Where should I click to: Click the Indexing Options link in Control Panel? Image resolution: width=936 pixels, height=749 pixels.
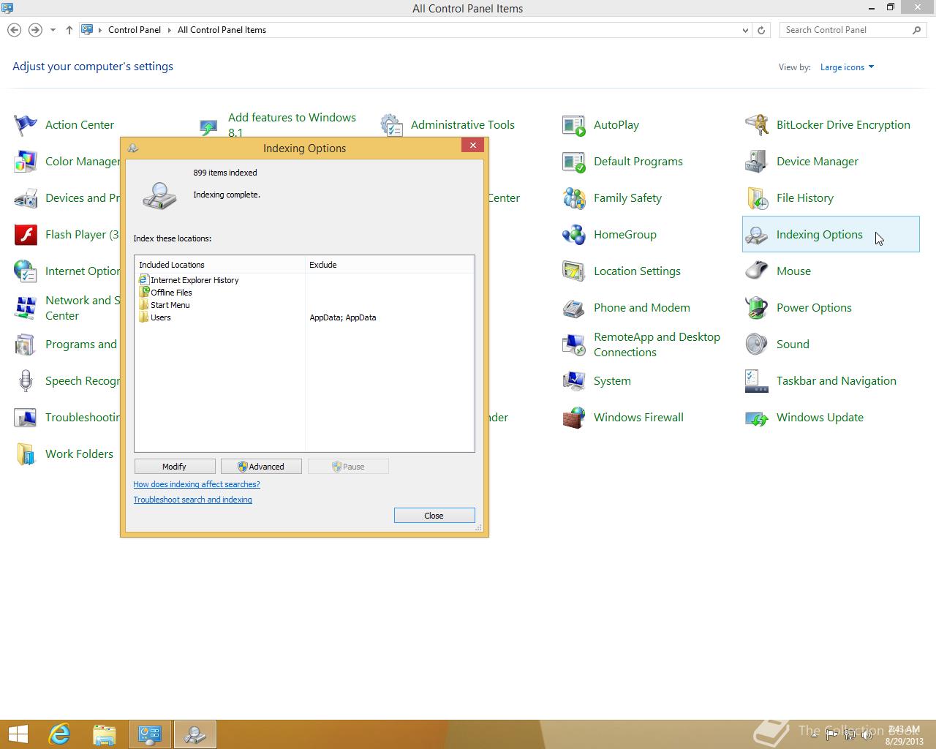(x=819, y=235)
